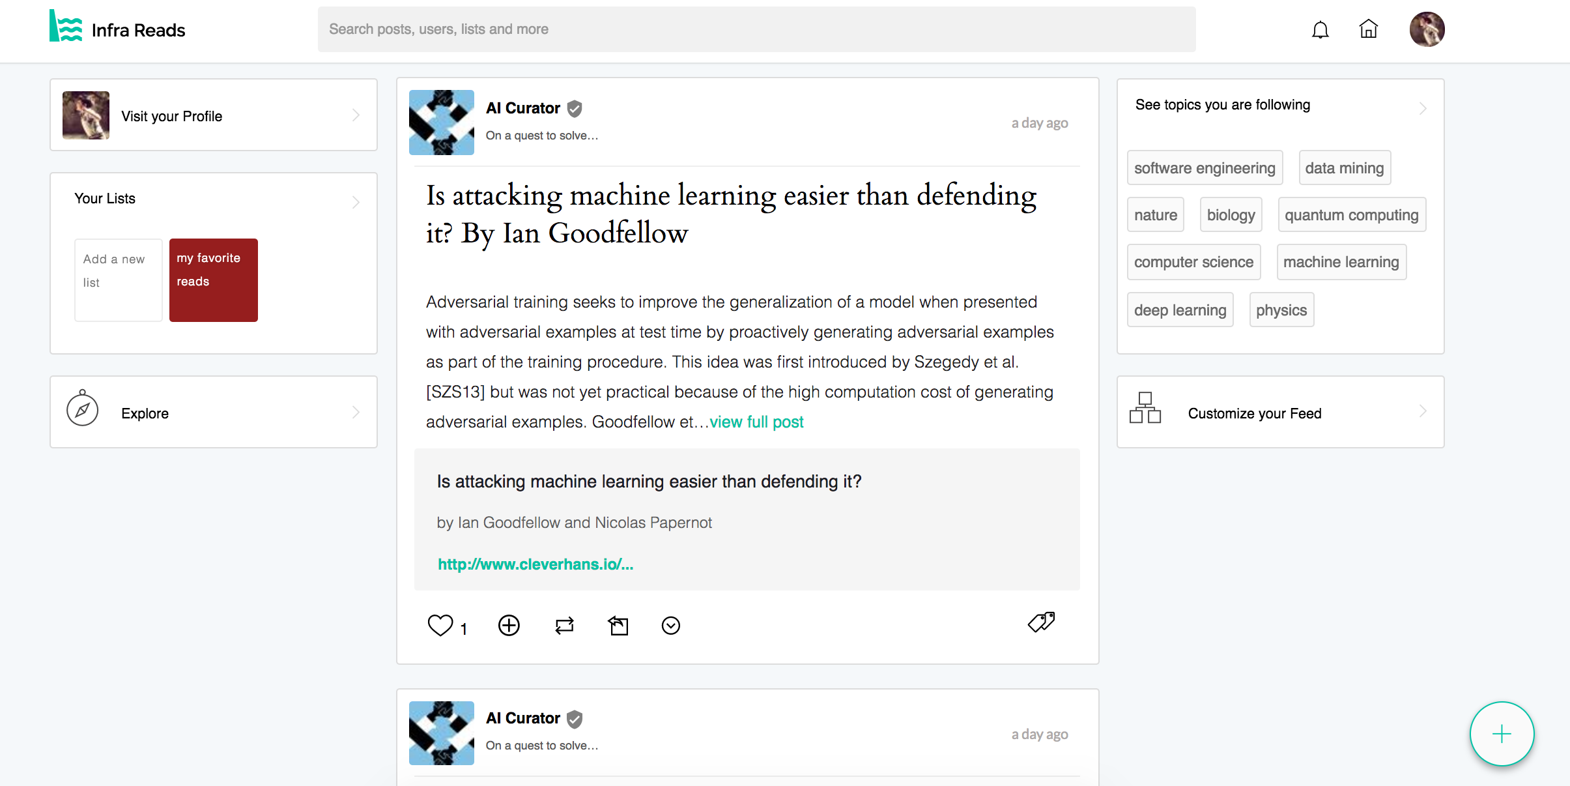Select the quantum computing topic tag
Image resolution: width=1570 pixels, height=786 pixels.
point(1351,215)
